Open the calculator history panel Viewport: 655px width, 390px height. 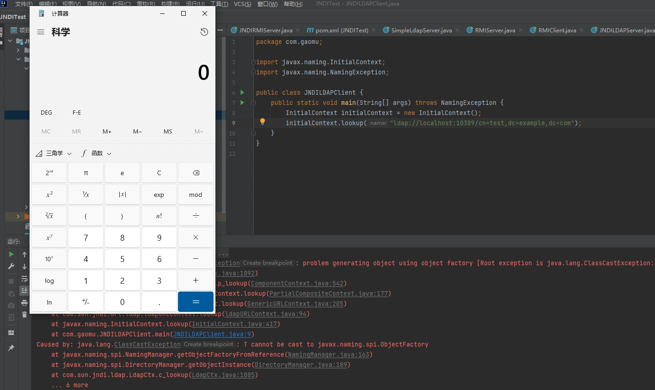pos(204,32)
